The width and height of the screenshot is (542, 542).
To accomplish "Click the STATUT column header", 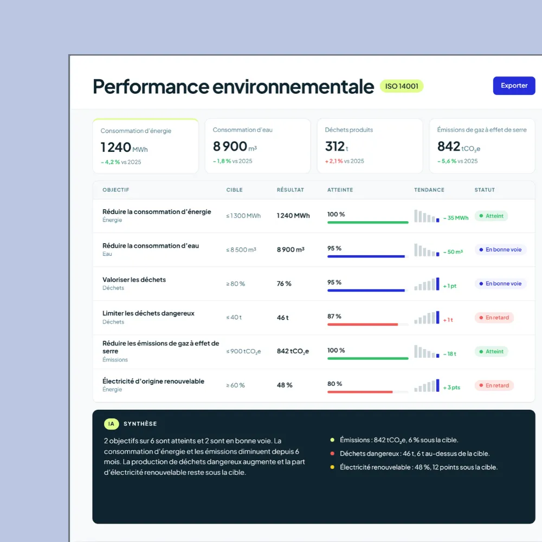I will pos(485,190).
